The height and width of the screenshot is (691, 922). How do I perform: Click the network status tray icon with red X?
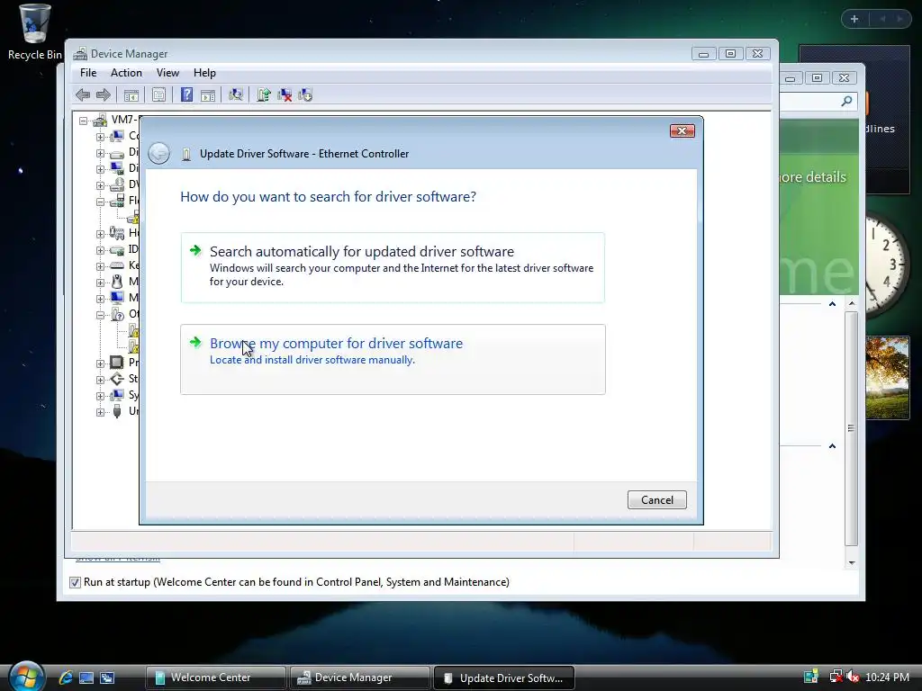pyautogui.click(x=836, y=677)
